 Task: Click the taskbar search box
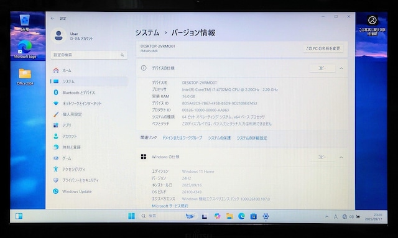(x=169, y=216)
